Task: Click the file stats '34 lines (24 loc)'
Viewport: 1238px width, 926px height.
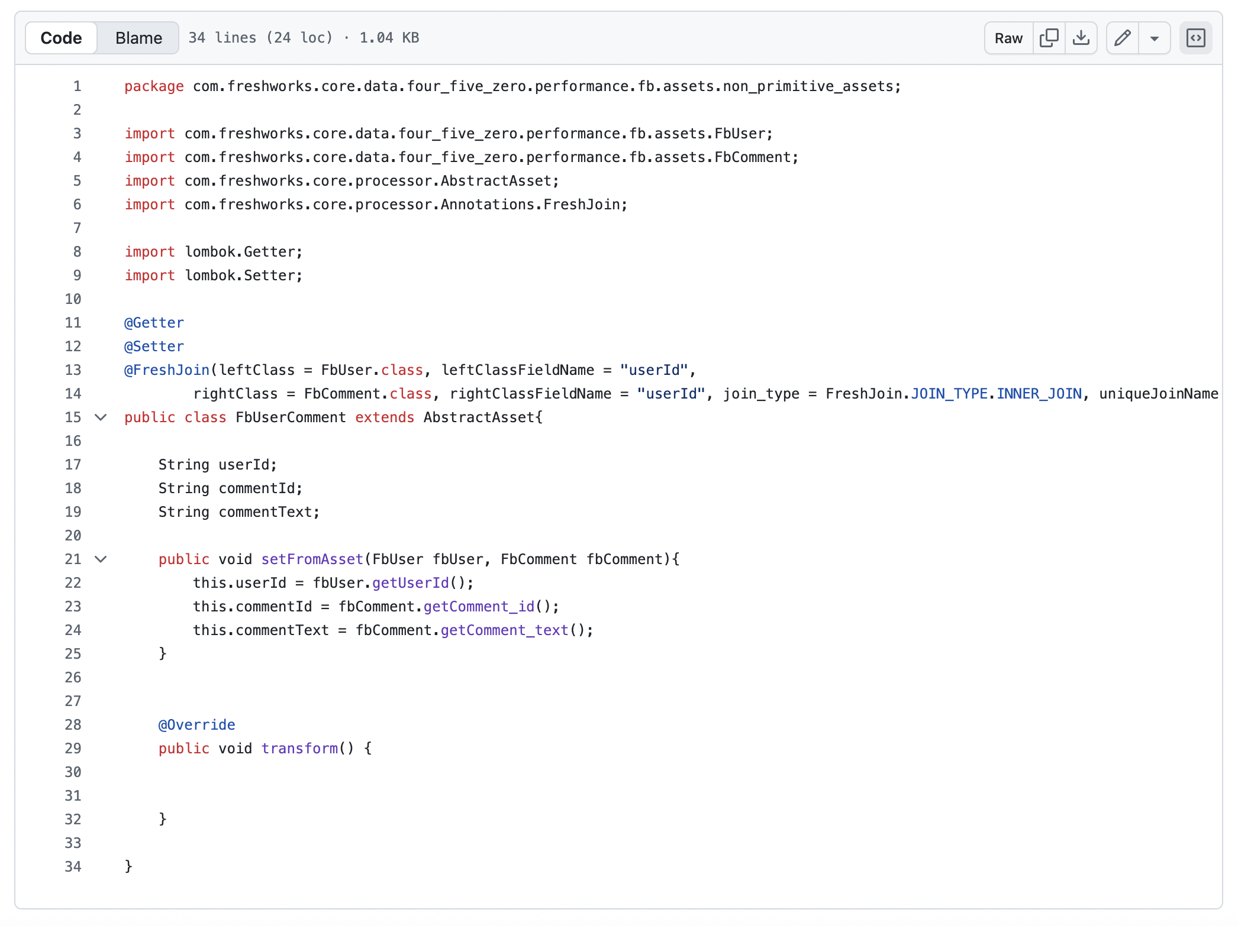Action: pos(260,38)
